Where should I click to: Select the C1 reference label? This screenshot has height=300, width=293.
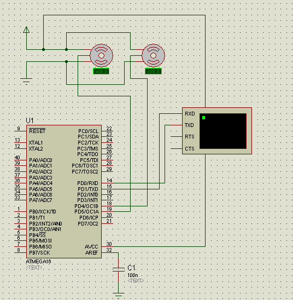coord(131,268)
